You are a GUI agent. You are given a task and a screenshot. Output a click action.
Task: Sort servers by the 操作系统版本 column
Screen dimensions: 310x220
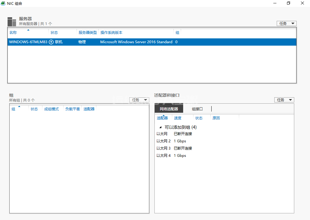click(111, 33)
